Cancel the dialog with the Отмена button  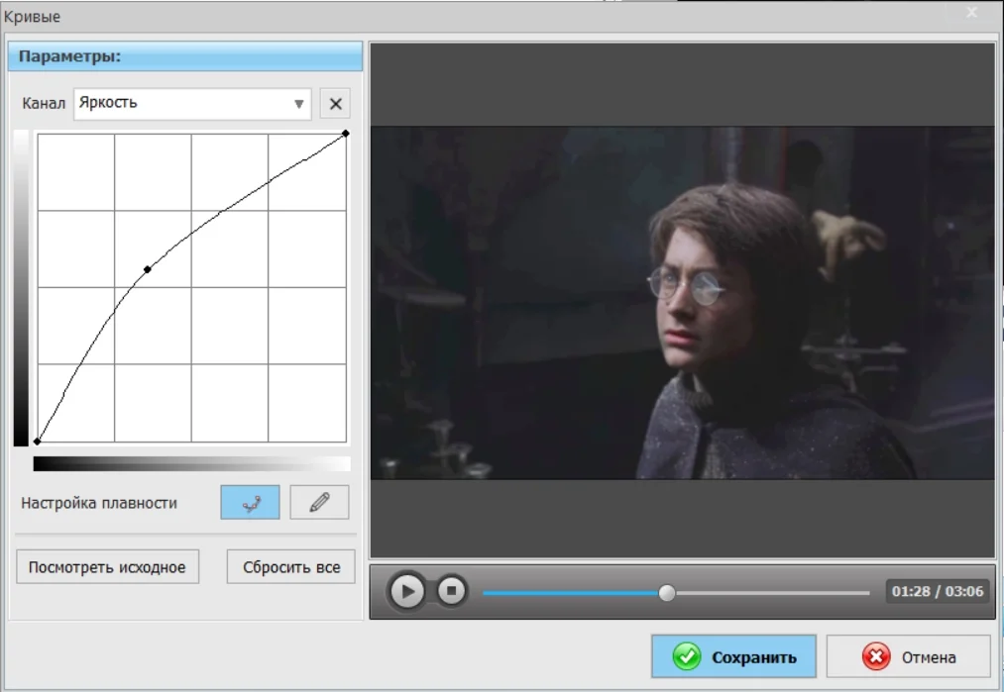(908, 657)
